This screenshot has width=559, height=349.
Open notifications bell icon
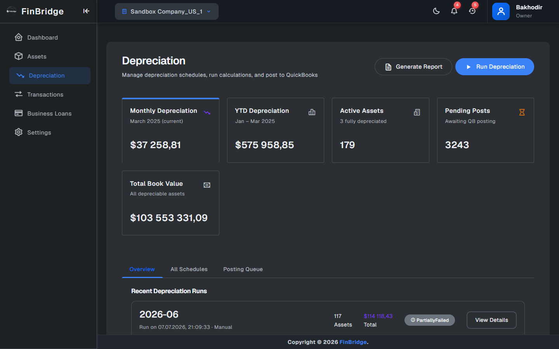tap(454, 11)
